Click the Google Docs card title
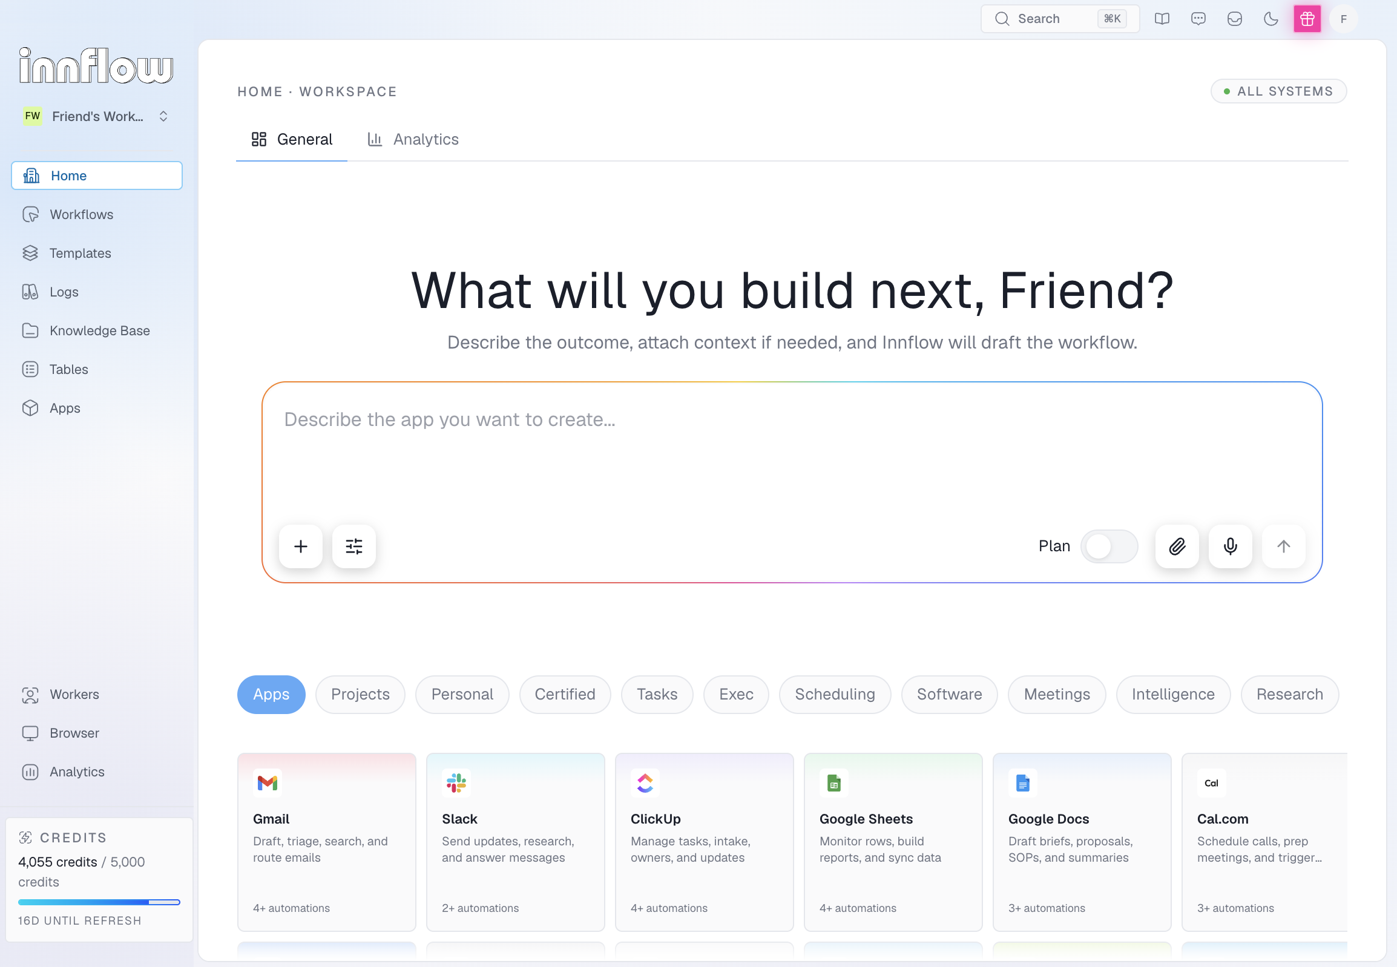 pyautogui.click(x=1048, y=819)
